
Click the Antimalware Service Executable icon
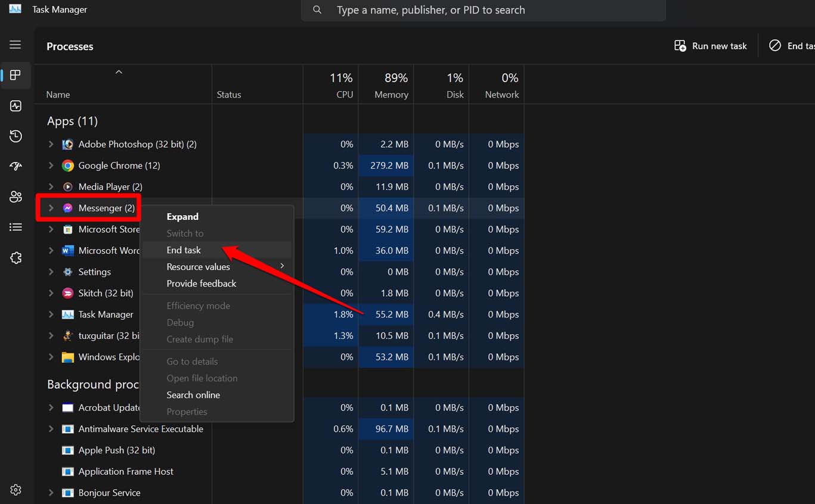68,429
